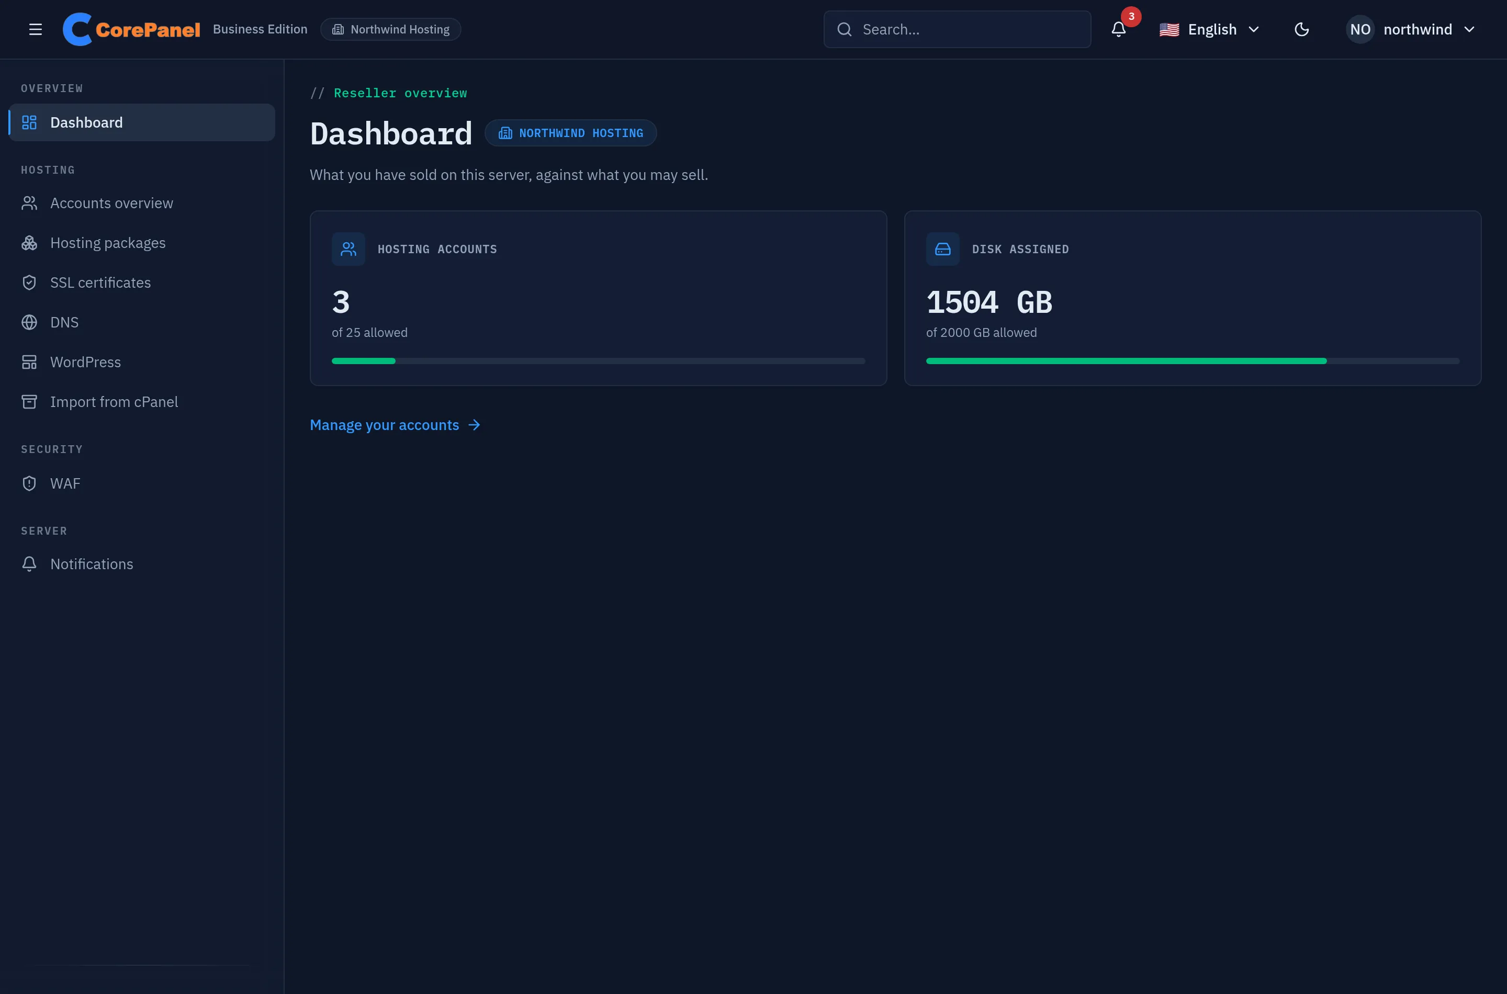The image size is (1507, 994).
Task: Switch to dark mode with the moon icon
Action: pyautogui.click(x=1301, y=29)
